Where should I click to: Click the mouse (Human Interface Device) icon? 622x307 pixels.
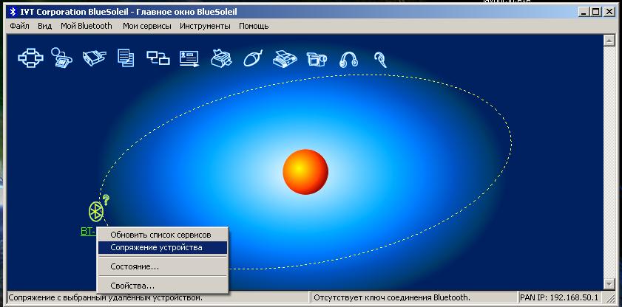[253, 58]
